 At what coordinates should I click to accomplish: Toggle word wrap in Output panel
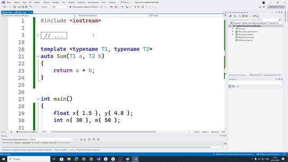[x=94, y=139]
